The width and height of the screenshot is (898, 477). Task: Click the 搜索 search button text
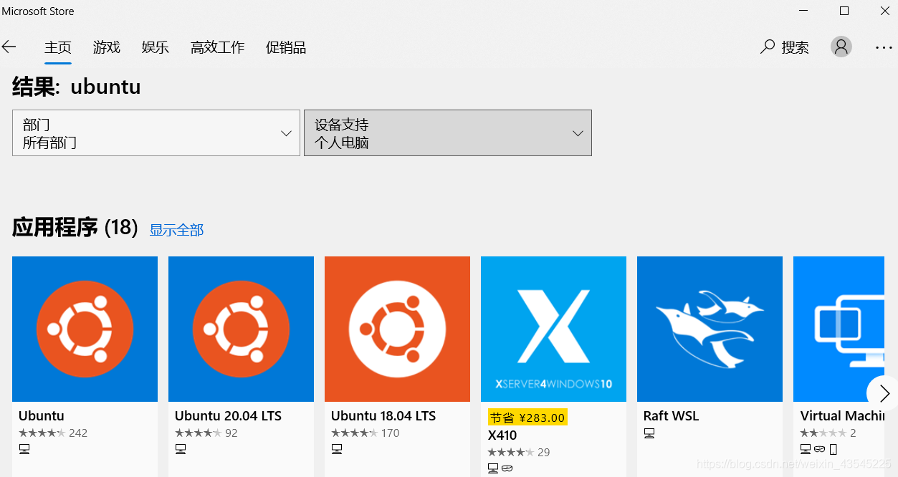(795, 47)
